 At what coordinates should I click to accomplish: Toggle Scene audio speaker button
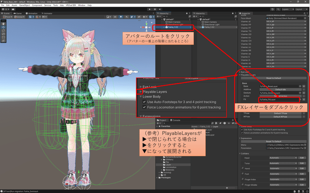tap(127, 17)
